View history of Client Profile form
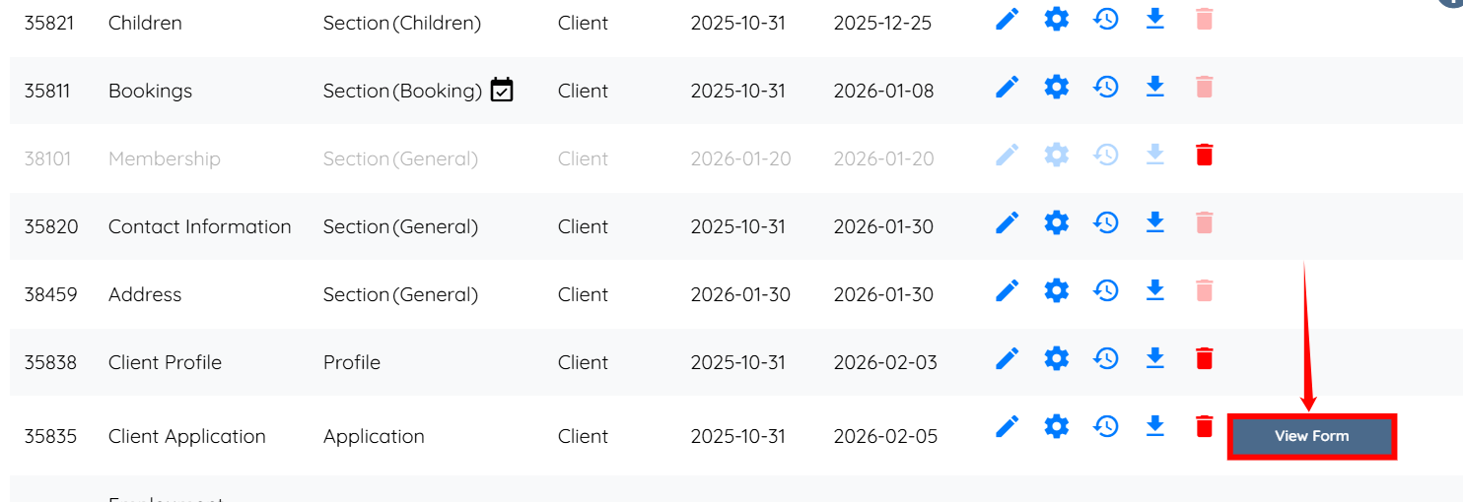This screenshot has height=502, width=1463. tap(1106, 358)
